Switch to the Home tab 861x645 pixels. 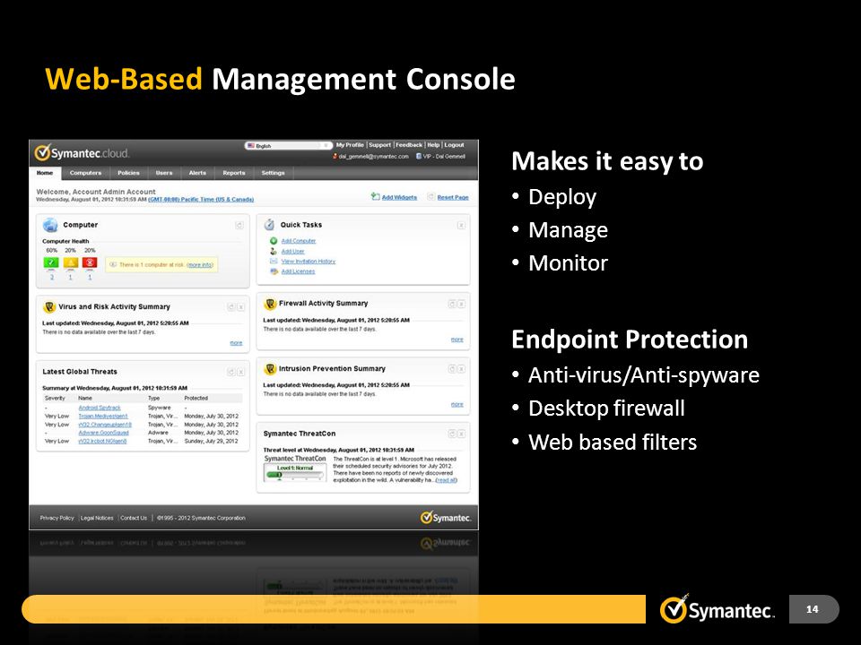(x=45, y=173)
